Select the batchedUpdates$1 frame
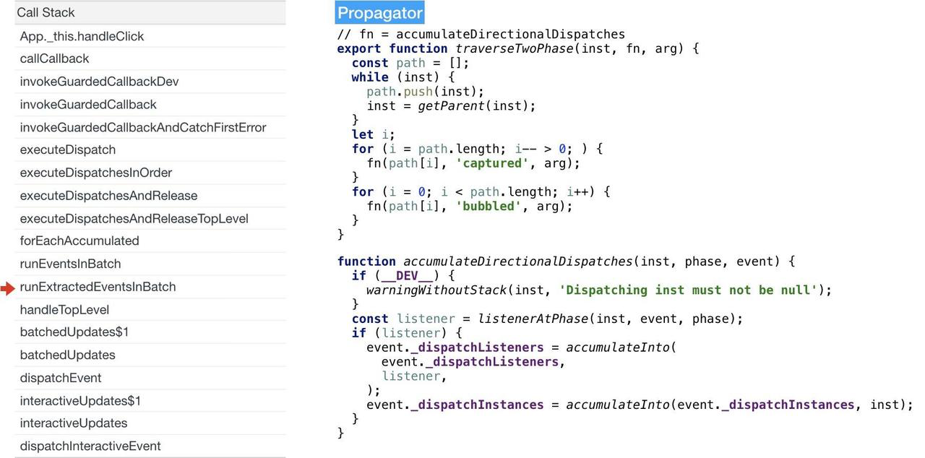The height and width of the screenshot is (458, 925). [150, 332]
